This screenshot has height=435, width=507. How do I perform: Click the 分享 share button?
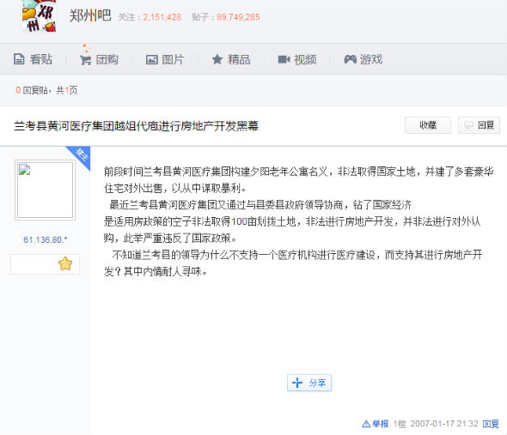pos(309,383)
